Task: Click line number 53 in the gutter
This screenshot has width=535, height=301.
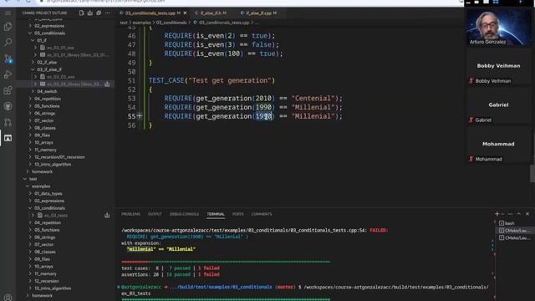Action: [132, 99]
